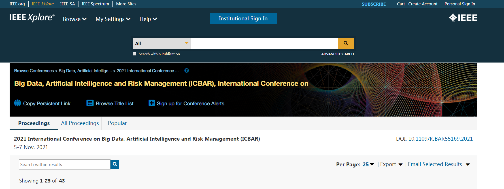Screen dimensions: 504x189
Task: Click the orange search magnifier button
Action: [x=346, y=43]
